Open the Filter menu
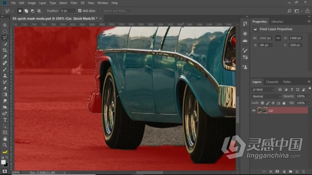Viewport: 312px width, 175px height. (x=74, y=3)
